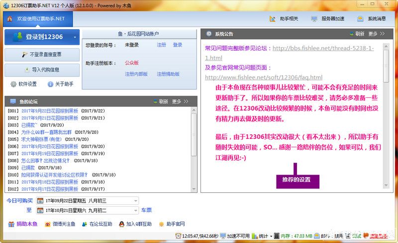The height and width of the screenshot is (243, 398).
Task: Open the fishlee.net faq.html link
Action: (264, 77)
